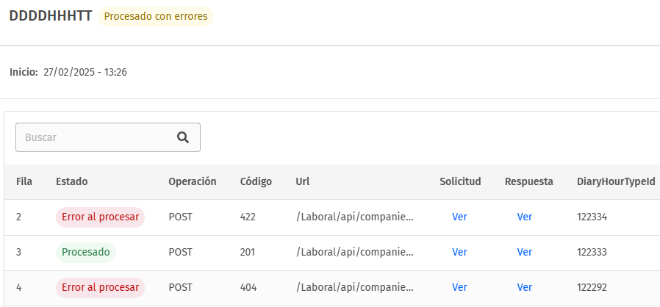The width and height of the screenshot is (660, 307).
Task: Focus the Buscar search field
Action: coord(108,137)
